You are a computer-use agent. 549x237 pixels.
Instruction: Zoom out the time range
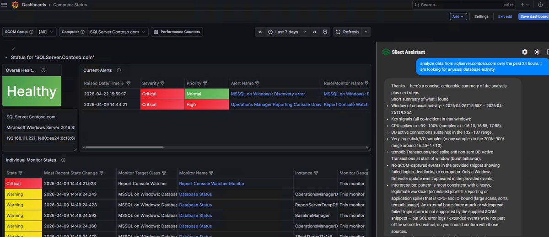[x=325, y=32]
